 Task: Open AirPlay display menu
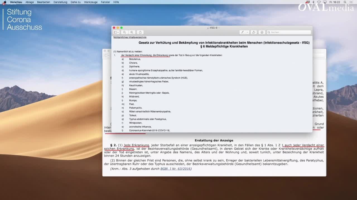point(325,2)
